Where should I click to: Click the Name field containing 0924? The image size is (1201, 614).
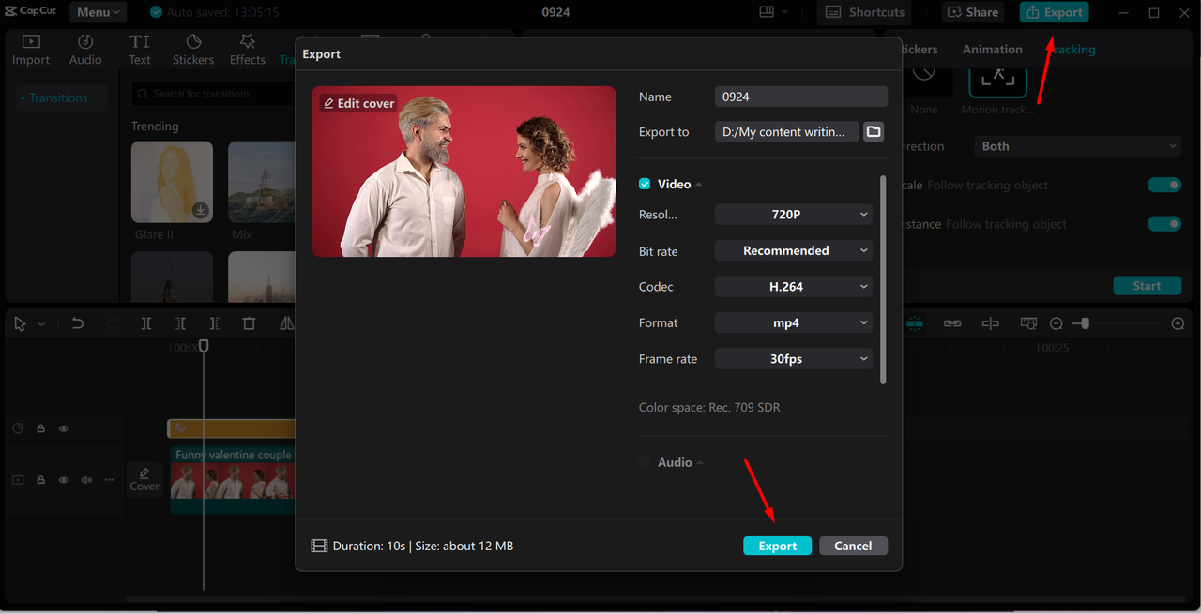(801, 97)
